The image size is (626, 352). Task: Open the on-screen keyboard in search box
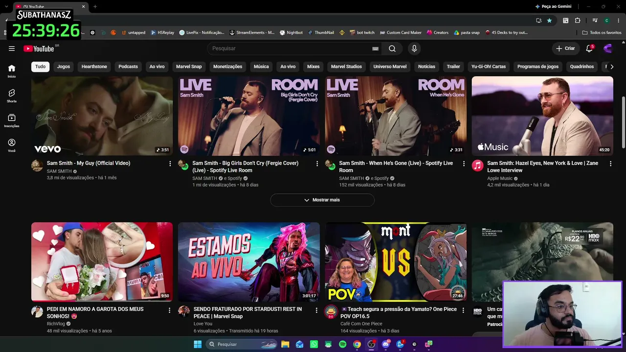pyautogui.click(x=375, y=48)
